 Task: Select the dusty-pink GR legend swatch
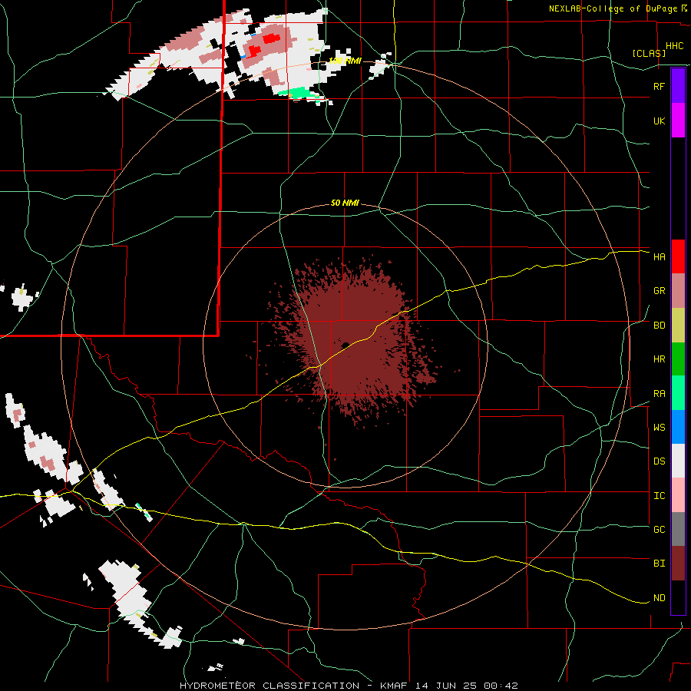(x=678, y=290)
